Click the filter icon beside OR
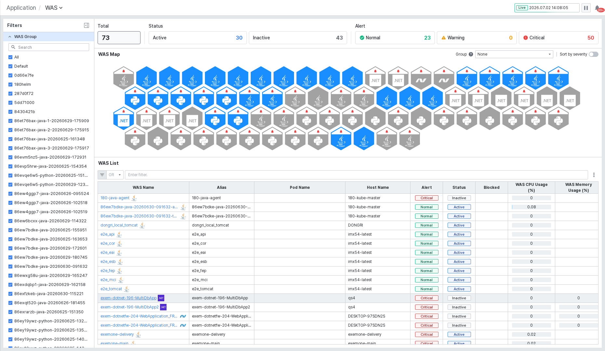This screenshot has height=351, width=605. click(x=102, y=175)
